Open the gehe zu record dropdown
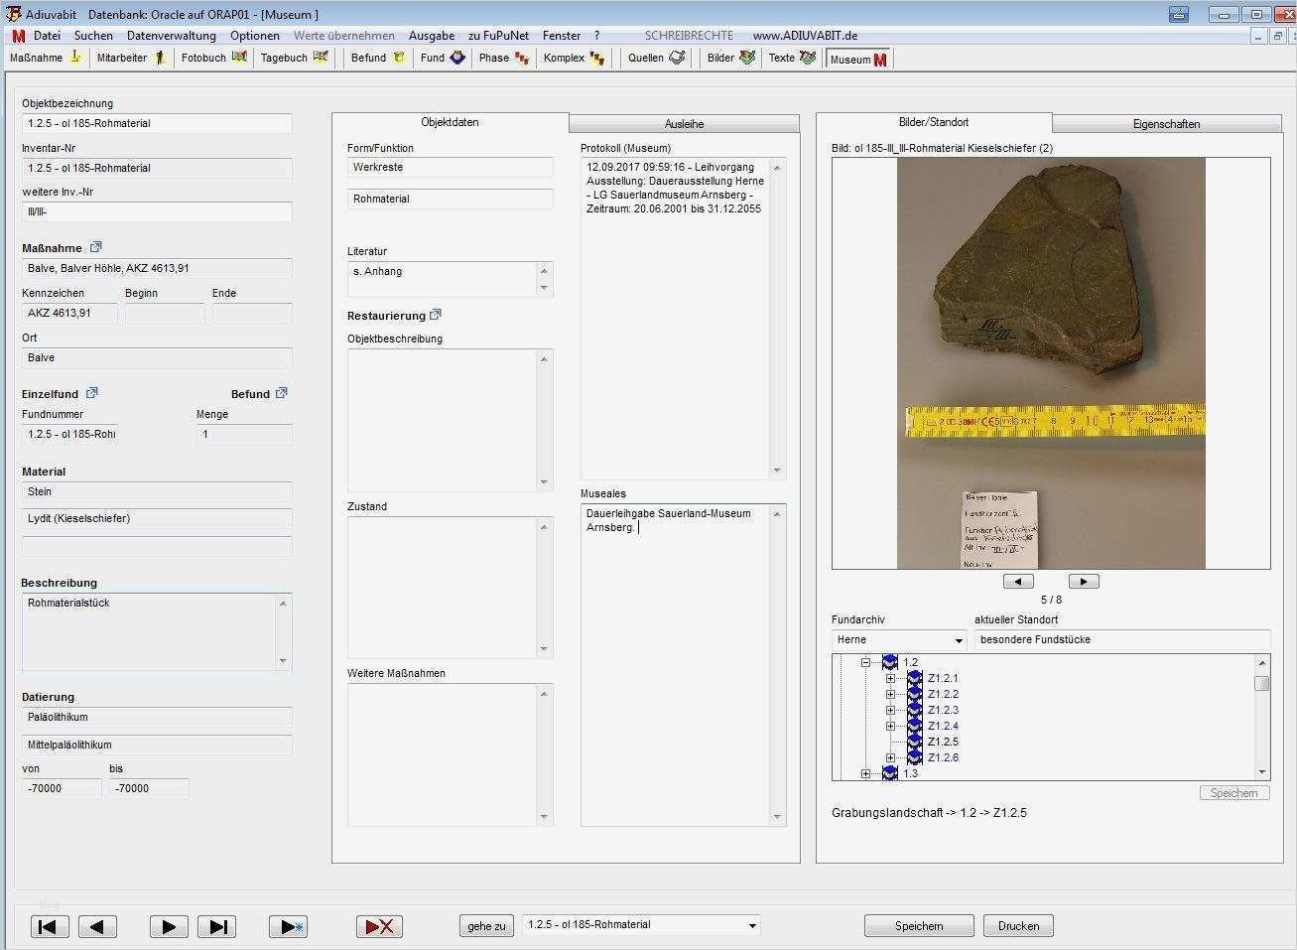This screenshot has height=950, width=1297. pos(752,925)
